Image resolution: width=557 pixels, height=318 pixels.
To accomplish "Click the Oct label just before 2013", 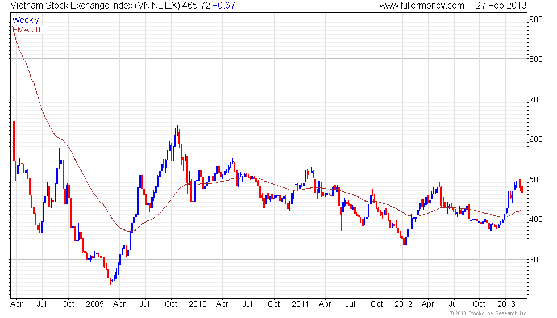I will [479, 304].
